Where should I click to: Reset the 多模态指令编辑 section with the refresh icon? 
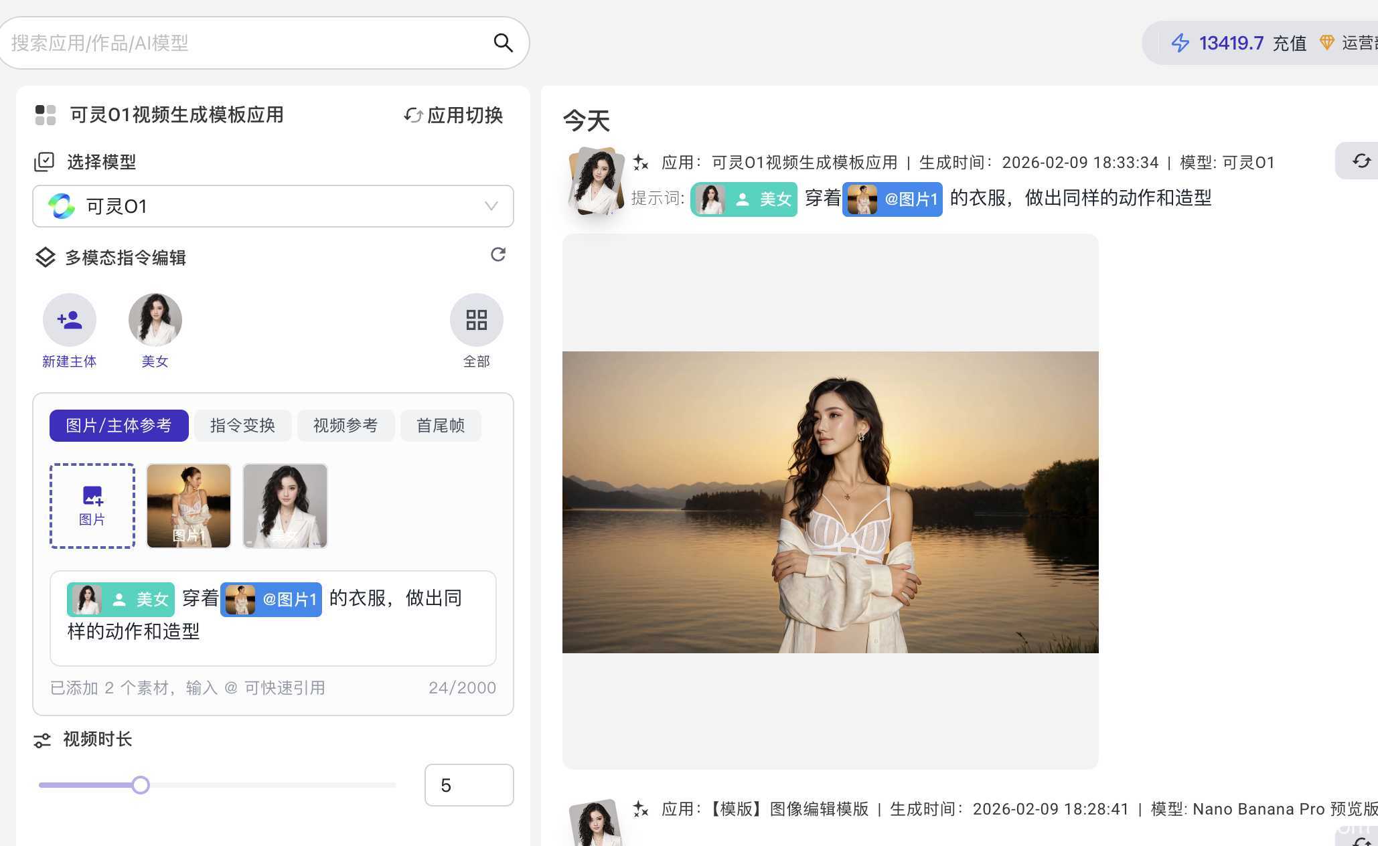click(x=497, y=254)
